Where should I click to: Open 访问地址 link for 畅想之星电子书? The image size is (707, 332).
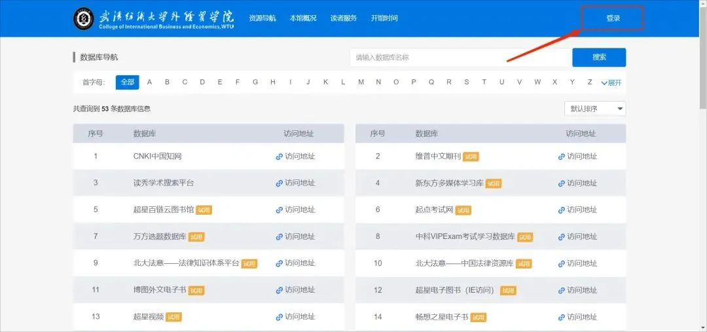click(x=577, y=317)
